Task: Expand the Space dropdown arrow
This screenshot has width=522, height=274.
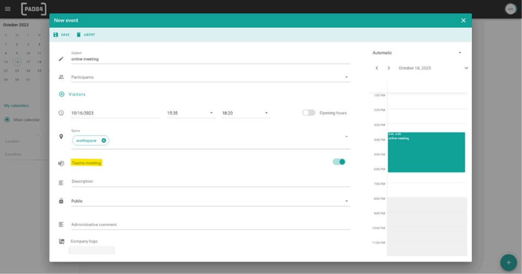Action: [x=346, y=136]
